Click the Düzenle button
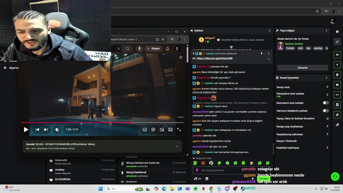Viewport: 343px width, 193px height. click(x=303, y=68)
